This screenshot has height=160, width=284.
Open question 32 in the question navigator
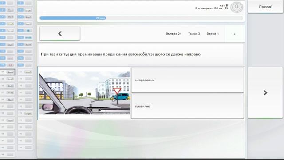(25, 107)
